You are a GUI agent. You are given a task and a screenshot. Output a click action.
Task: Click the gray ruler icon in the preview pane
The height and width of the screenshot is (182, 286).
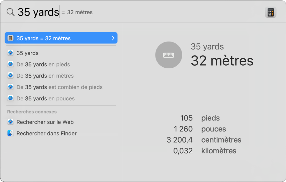point(169,55)
